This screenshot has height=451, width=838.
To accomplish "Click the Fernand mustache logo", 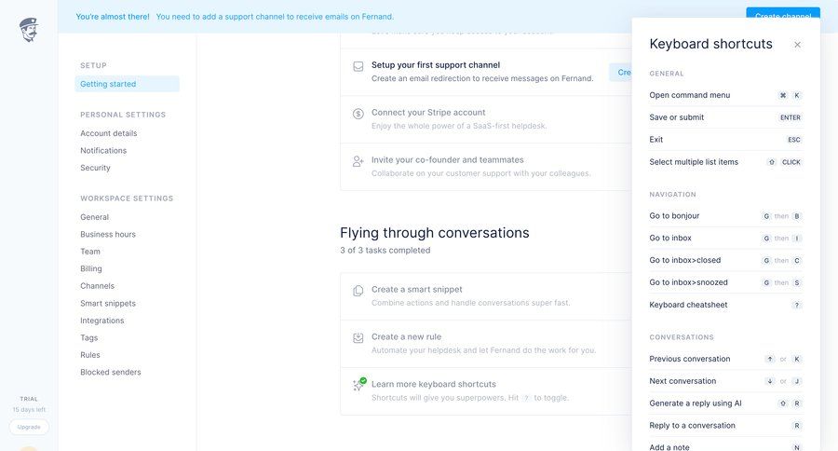I will coord(28,30).
